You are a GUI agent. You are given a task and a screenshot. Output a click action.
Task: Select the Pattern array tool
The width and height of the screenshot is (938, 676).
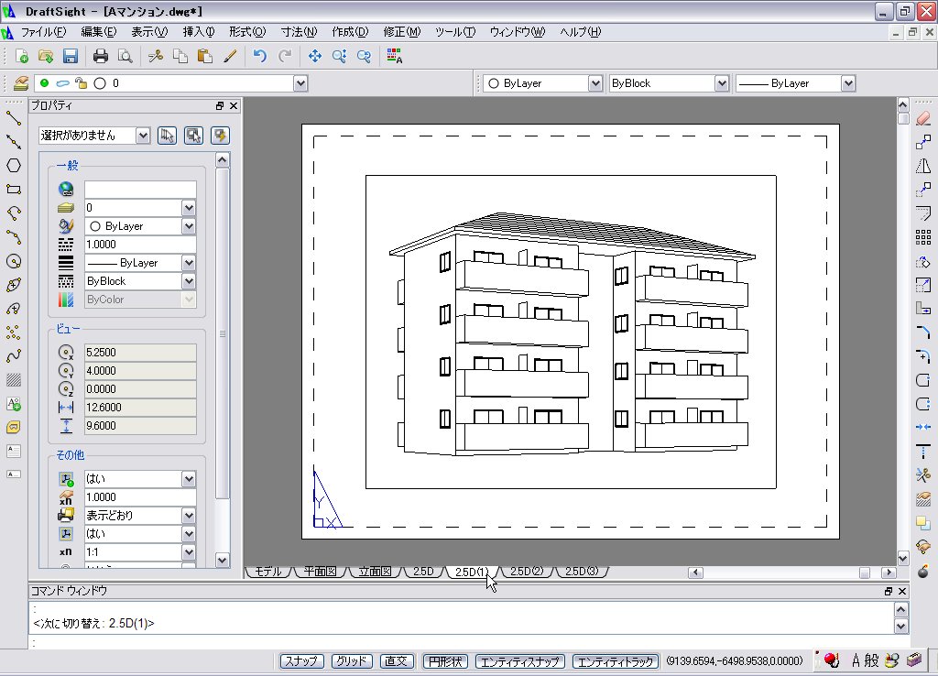[923, 237]
